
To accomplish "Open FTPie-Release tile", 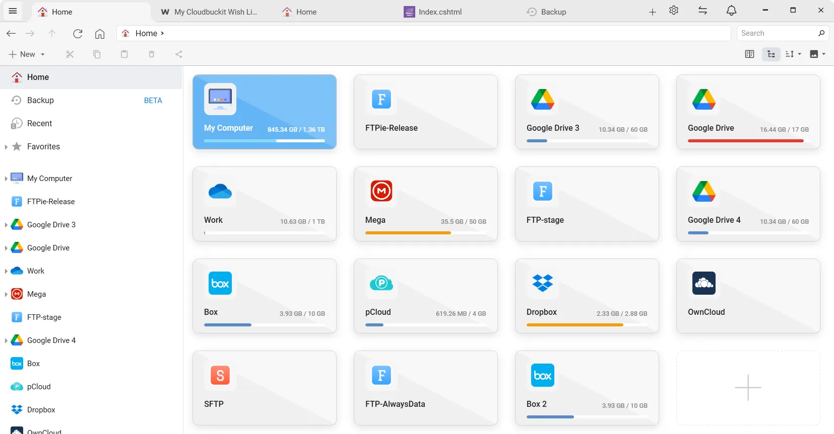I will tap(426, 112).
